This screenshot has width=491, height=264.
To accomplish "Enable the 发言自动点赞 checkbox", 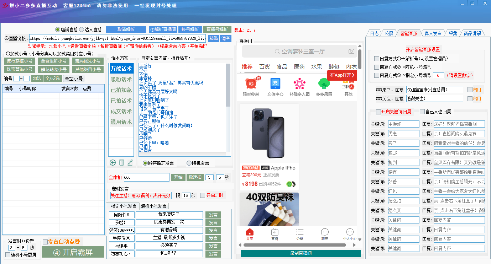I will click(x=45, y=242).
